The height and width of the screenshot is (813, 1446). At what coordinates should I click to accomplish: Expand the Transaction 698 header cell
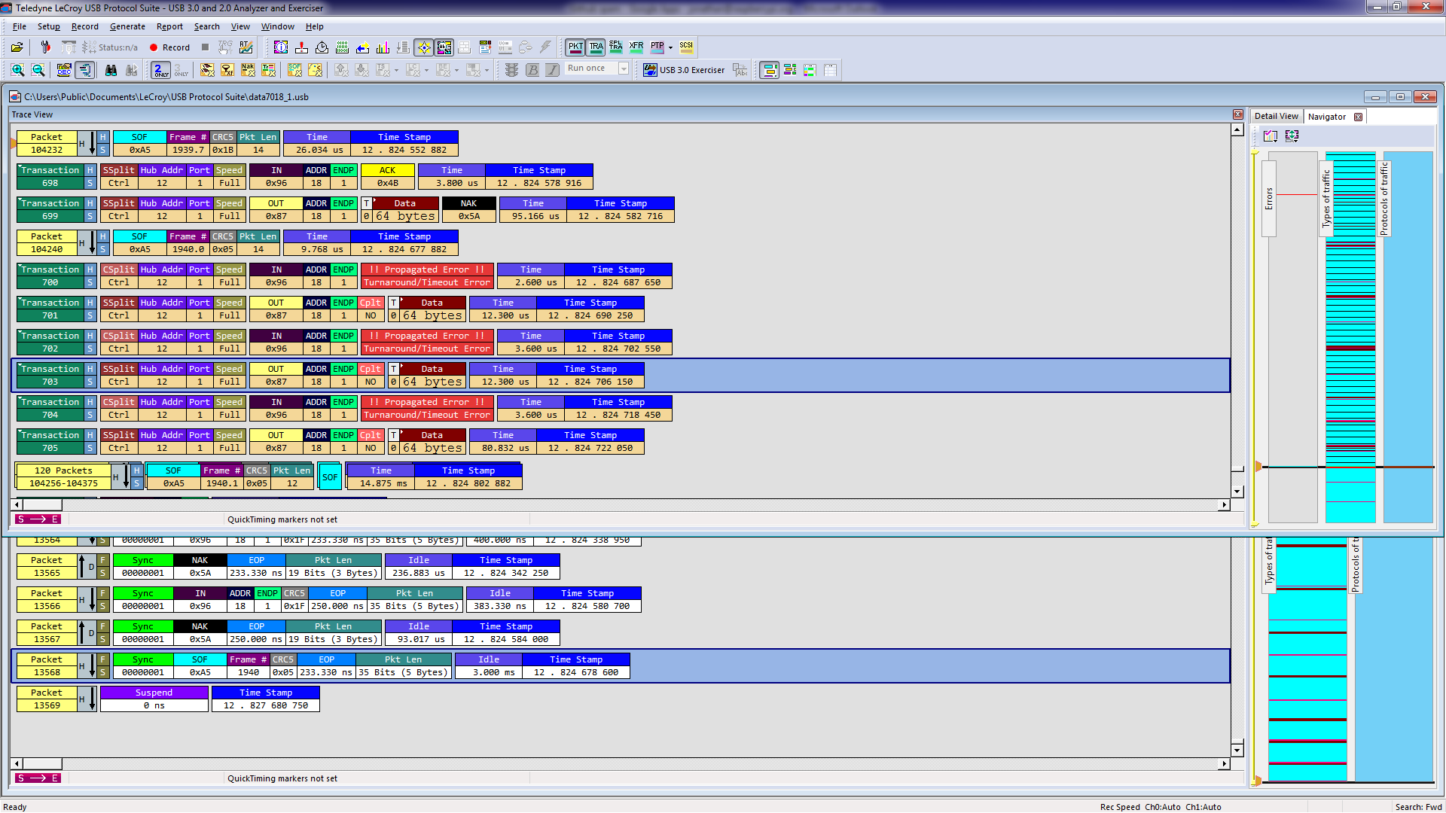(x=50, y=176)
